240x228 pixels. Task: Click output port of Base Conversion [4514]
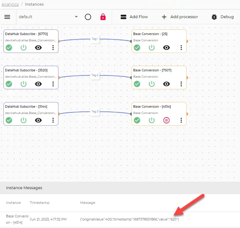[x=187, y=114]
